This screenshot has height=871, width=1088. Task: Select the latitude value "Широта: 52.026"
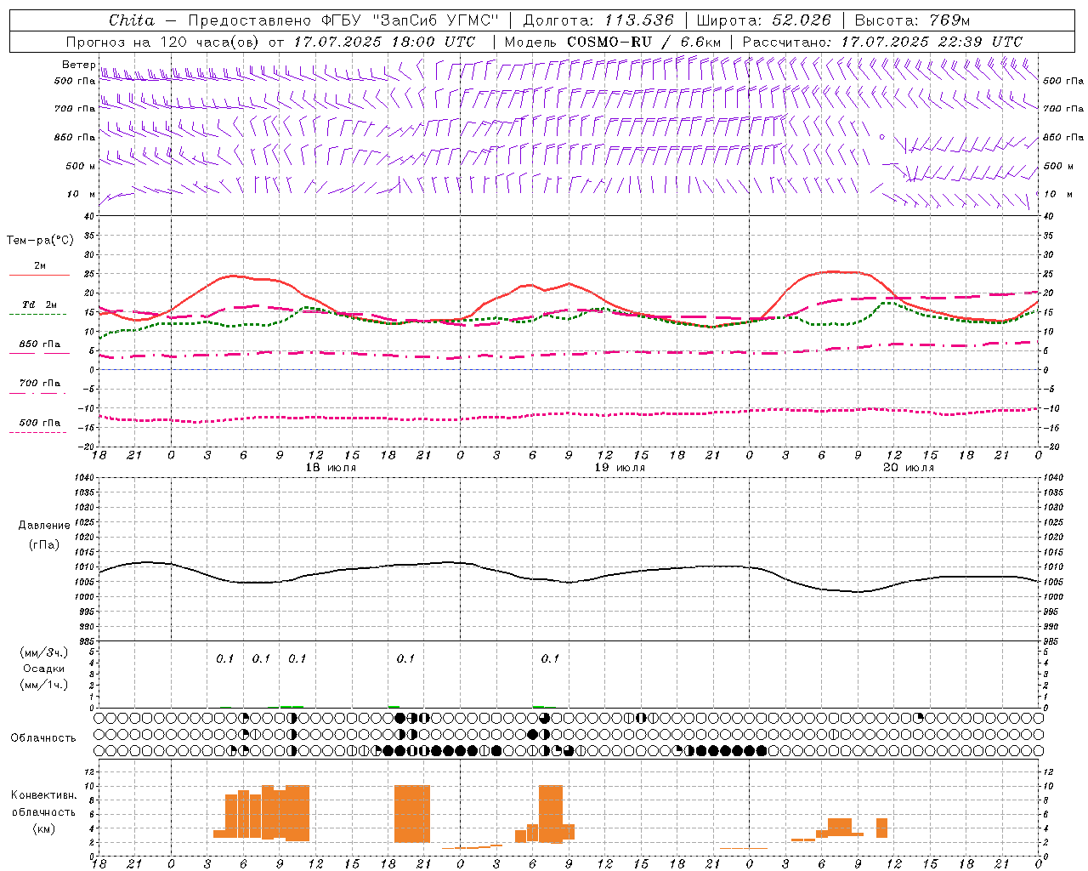[x=763, y=20]
